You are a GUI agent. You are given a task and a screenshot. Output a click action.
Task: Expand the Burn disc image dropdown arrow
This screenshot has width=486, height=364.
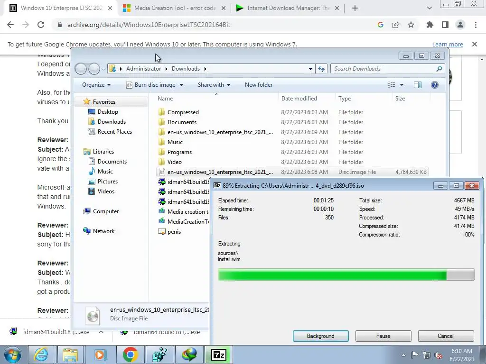181,85
